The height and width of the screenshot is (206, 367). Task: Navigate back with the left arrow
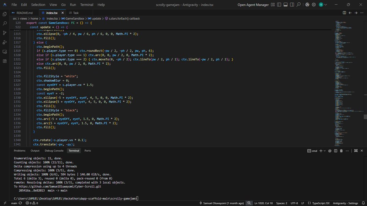click(x=350, y=13)
